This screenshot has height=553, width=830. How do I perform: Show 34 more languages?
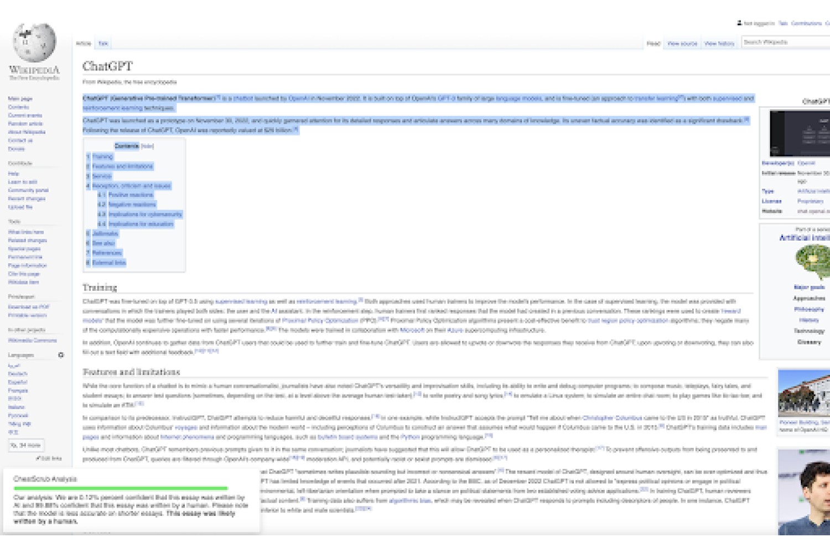(x=26, y=445)
